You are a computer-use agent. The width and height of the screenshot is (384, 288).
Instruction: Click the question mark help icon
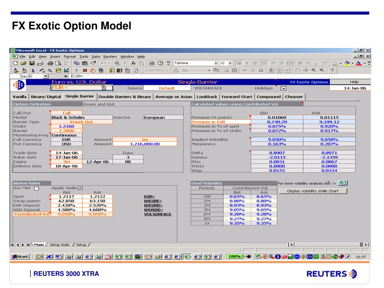(332, 70)
